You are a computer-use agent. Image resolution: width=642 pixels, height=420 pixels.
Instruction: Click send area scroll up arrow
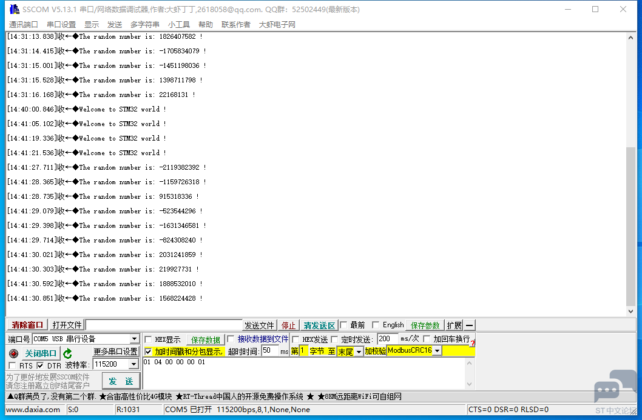(x=470, y=363)
